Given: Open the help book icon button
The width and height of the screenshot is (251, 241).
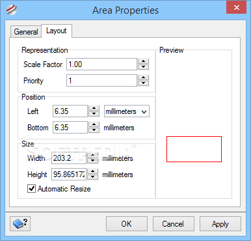Looking at the screenshot, I should coord(20,223).
